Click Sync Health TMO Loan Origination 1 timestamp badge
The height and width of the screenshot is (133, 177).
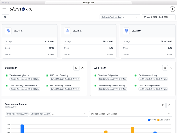coord(113,79)
